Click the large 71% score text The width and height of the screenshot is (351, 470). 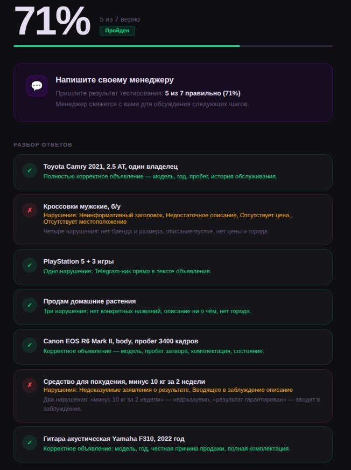[52, 21]
